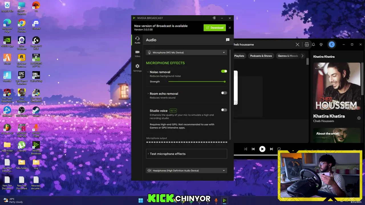Click the orange microphone taskbar icon
Image resolution: width=365 pixels, height=205 pixels.
click(216, 200)
